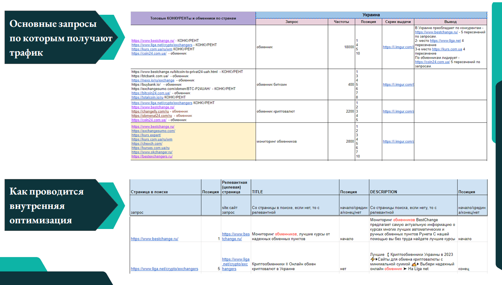The width and height of the screenshot is (502, 285).
Task: Select the обменник биткоин query cell
Action: point(292,85)
